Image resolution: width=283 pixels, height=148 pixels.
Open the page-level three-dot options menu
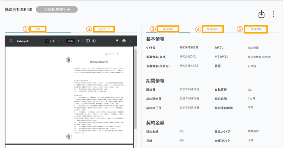[x=274, y=14]
